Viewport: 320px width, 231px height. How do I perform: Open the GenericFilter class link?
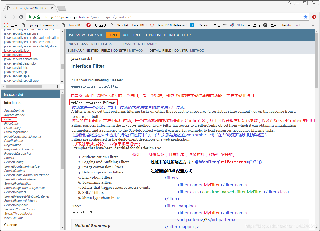coord(83,86)
